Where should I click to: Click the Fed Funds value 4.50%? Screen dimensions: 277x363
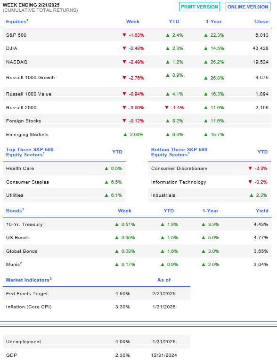coord(122,293)
